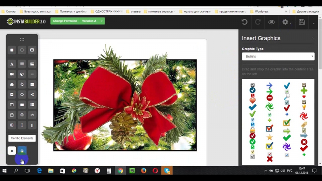Open the Стилист bookmark folder
This screenshot has width=322, height=181.
pos(9,12)
